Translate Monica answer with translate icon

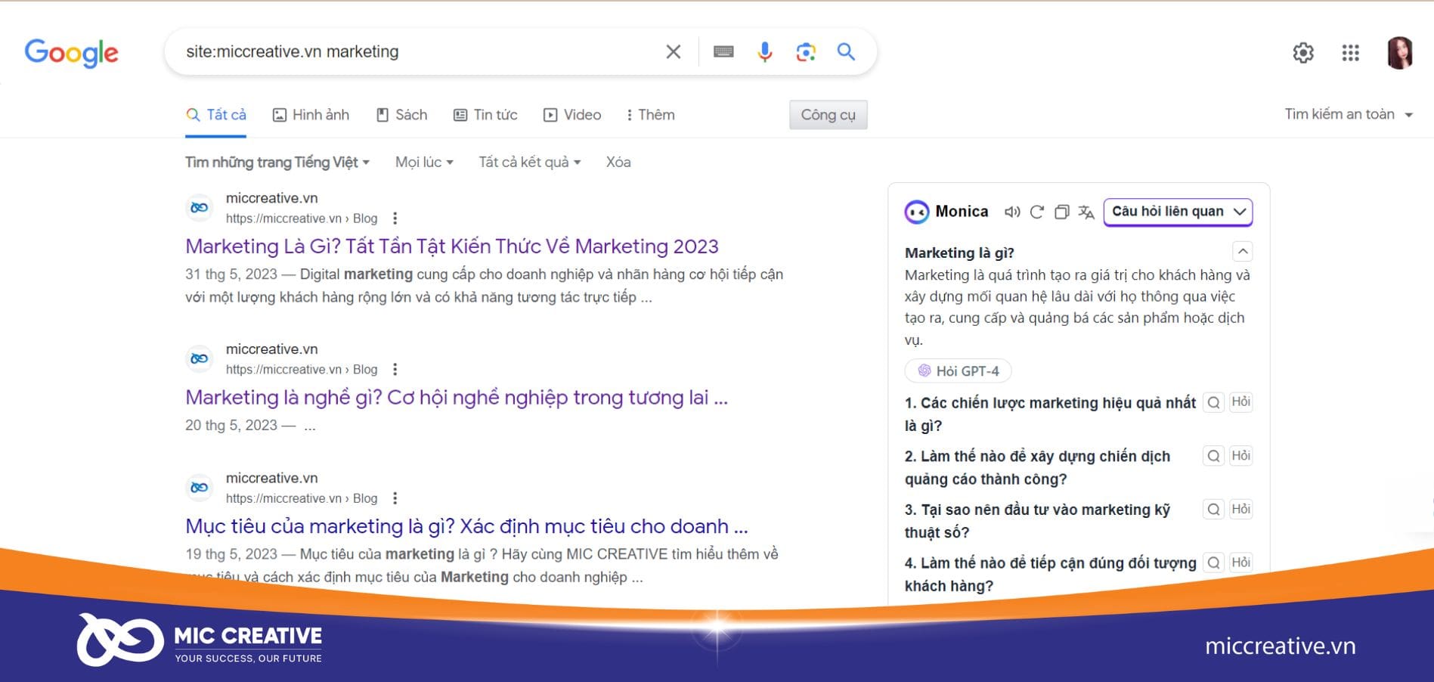point(1086,212)
